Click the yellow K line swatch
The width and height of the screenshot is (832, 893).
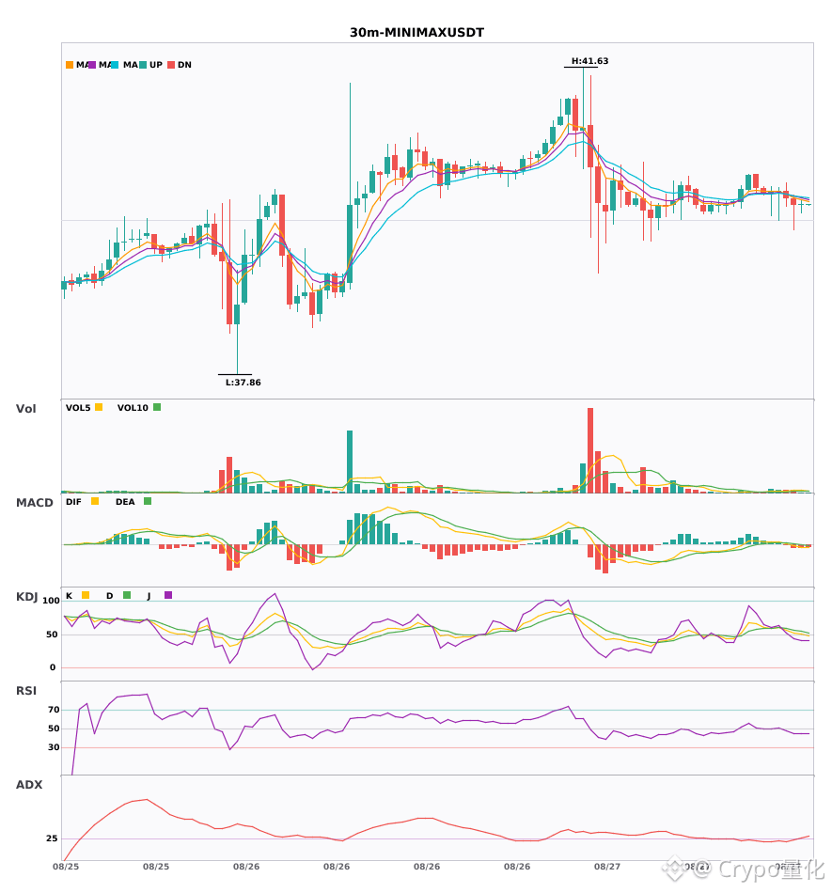click(x=86, y=595)
